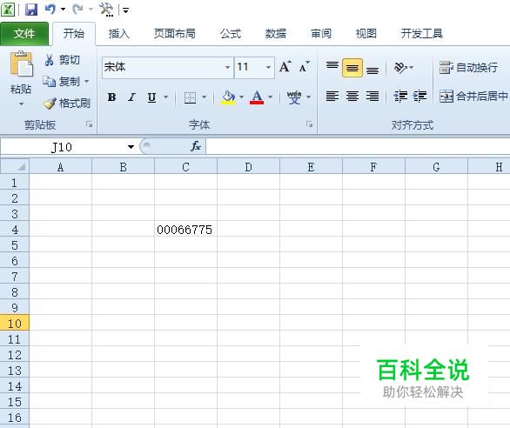
Task: Decrease font size with small A icon
Action: [305, 67]
